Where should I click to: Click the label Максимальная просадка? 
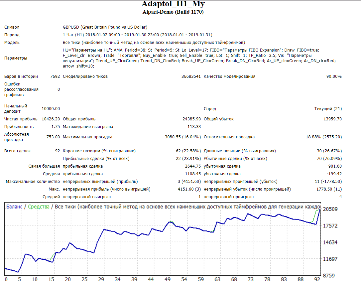87,137
